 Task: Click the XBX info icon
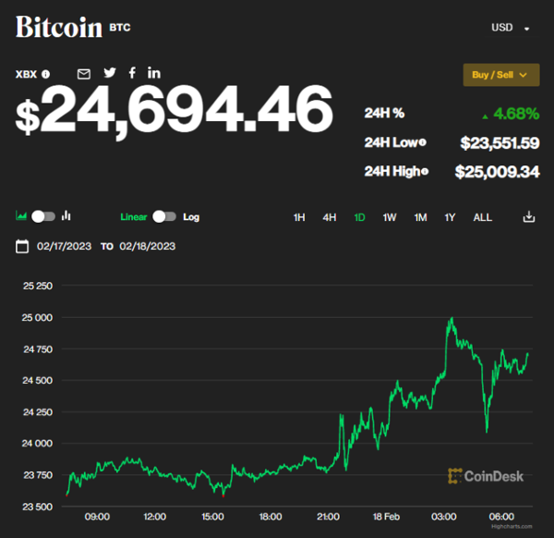(46, 74)
